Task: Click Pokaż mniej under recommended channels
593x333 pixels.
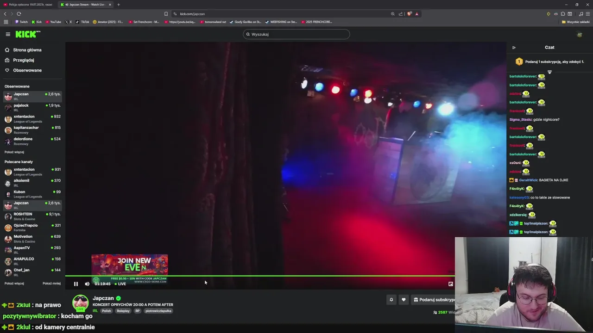Action: pyautogui.click(x=51, y=284)
